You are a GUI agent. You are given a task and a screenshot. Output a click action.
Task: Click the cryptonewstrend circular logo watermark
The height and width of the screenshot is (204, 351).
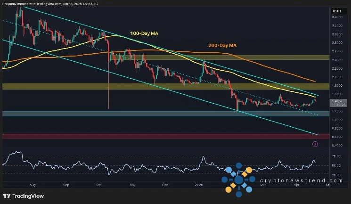(x=238, y=180)
